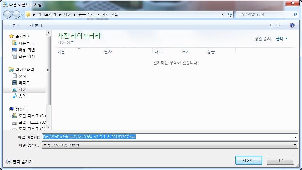Open 로컬 디스크 (D:) drive

[x=32, y=122]
